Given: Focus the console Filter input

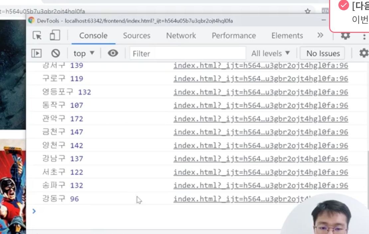Looking at the screenshot, I should (x=188, y=53).
